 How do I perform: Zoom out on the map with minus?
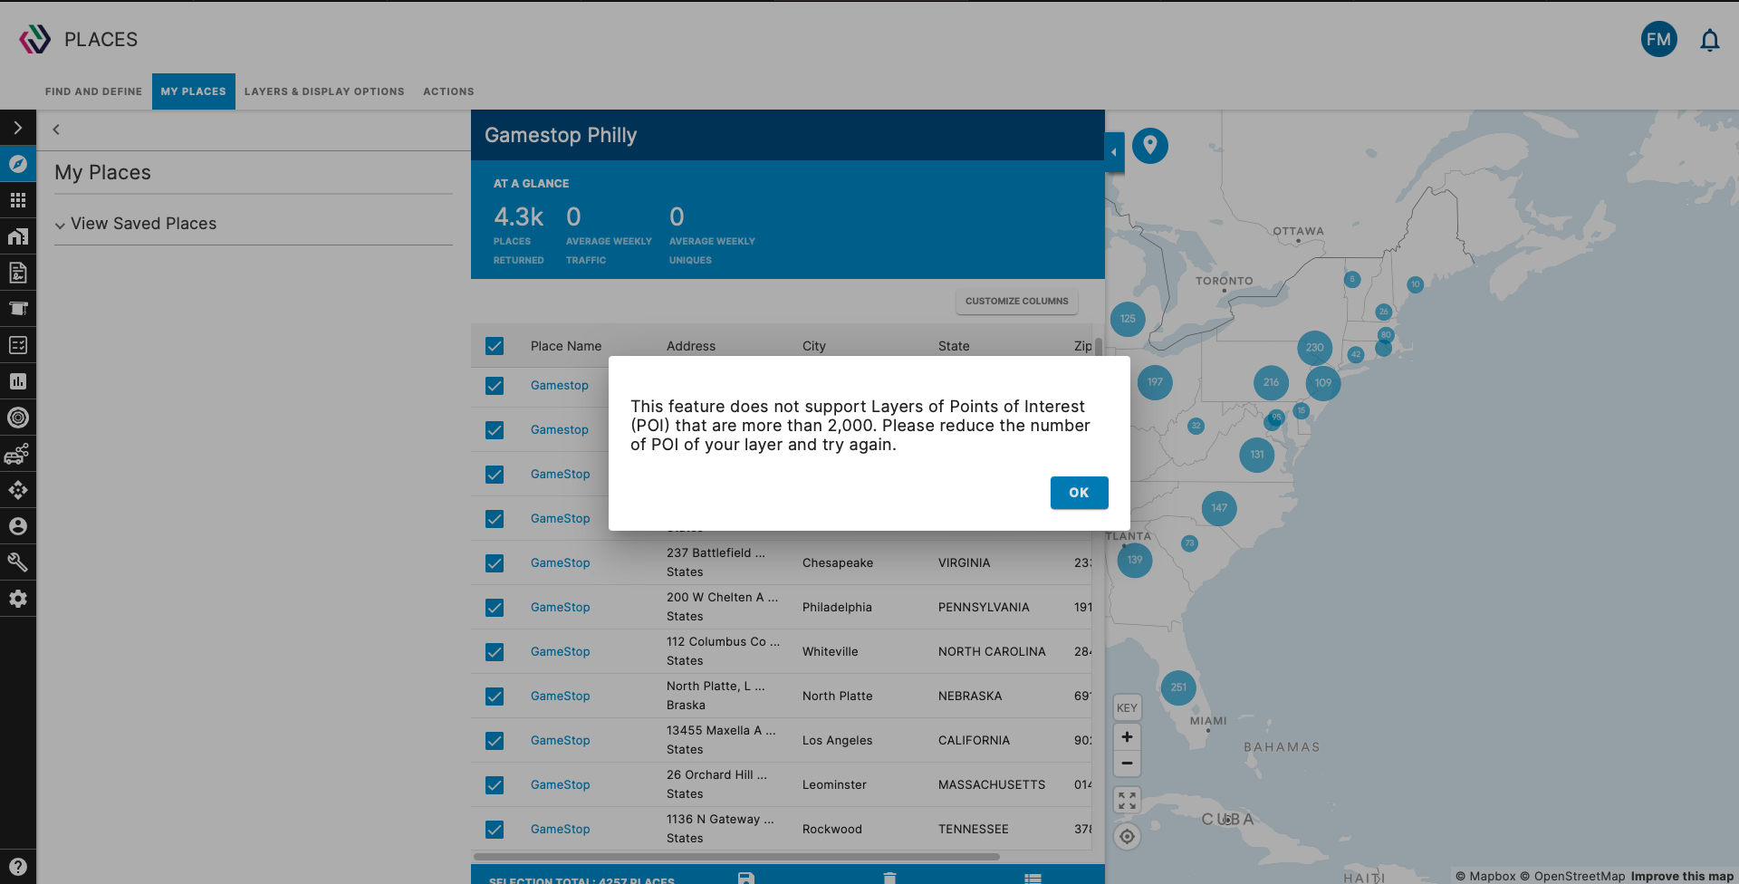click(x=1127, y=764)
